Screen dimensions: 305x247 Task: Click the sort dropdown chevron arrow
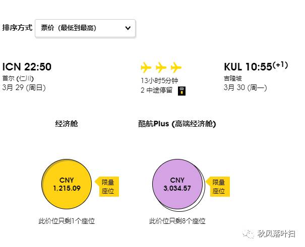click(128, 28)
